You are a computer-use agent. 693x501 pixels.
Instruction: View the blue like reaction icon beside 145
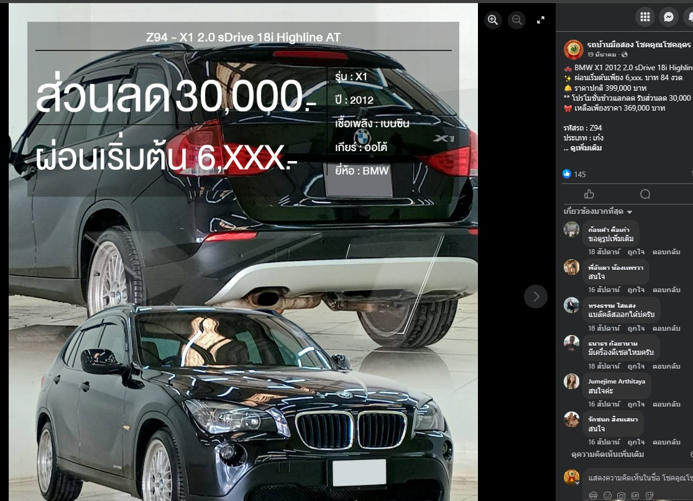[x=567, y=174]
